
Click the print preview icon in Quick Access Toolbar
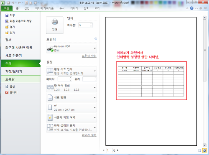(31, 3)
